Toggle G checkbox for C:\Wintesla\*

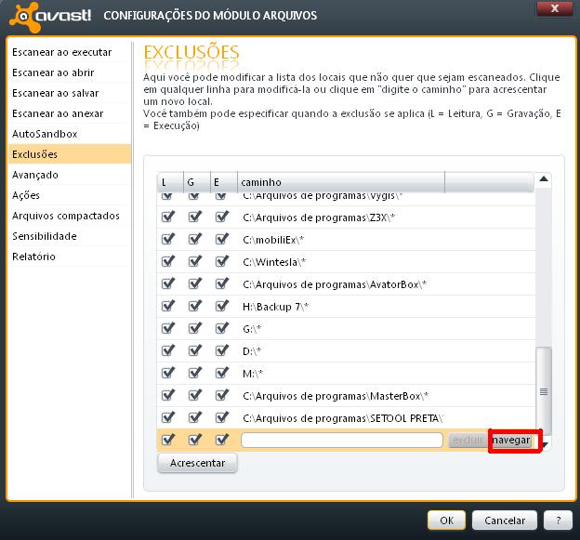[x=195, y=261]
